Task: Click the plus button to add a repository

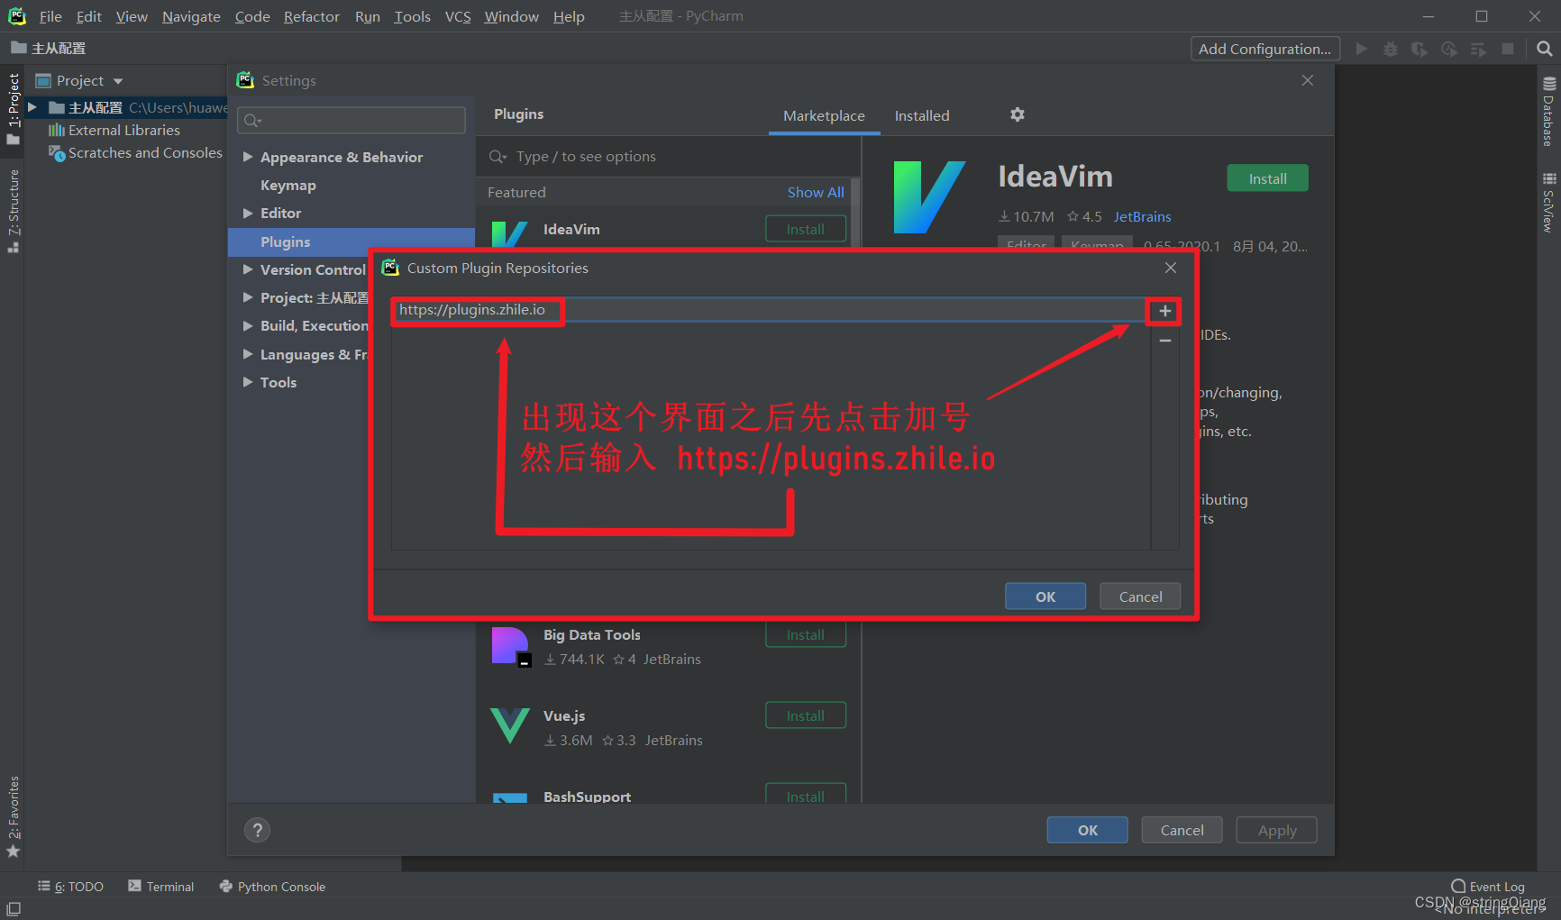Action: pos(1164,311)
